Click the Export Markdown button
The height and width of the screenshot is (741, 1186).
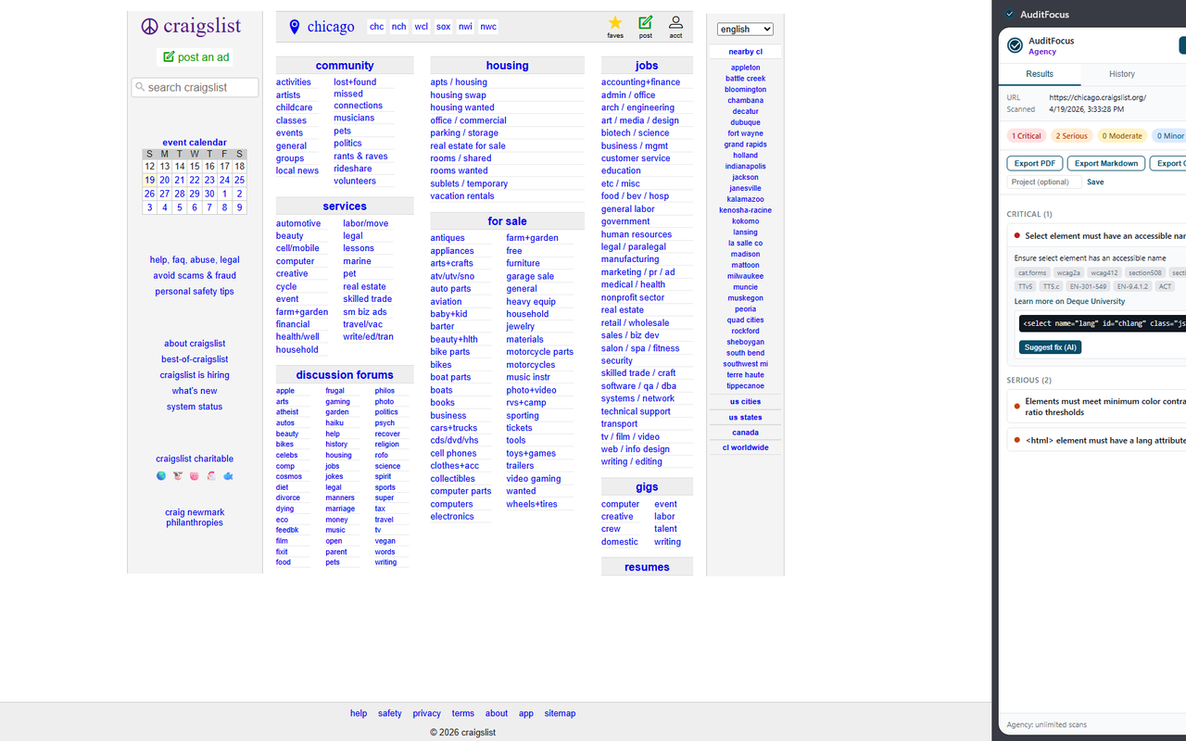click(1106, 164)
